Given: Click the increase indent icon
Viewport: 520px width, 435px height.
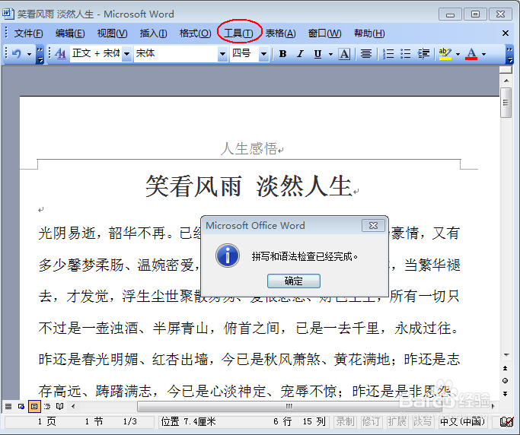Looking at the screenshot, I should [423, 53].
